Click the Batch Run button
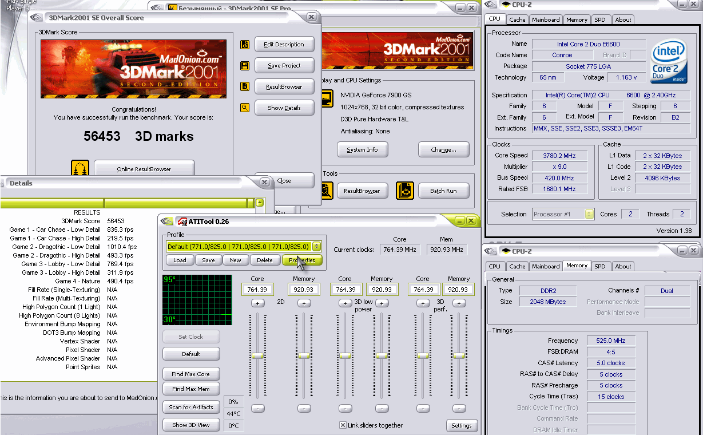 pyautogui.click(x=443, y=191)
